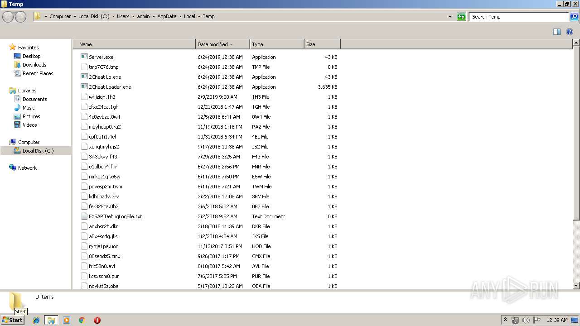The width and height of the screenshot is (580, 326).
Task: Open Date modified column filter dropdown
Action: tap(232, 44)
